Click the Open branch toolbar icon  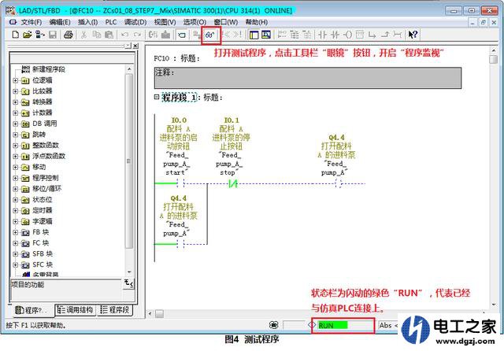[372, 35]
